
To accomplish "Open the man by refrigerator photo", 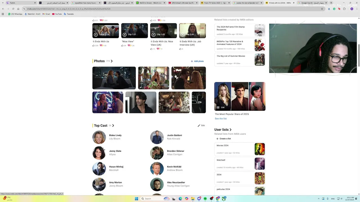I will [141, 102].
